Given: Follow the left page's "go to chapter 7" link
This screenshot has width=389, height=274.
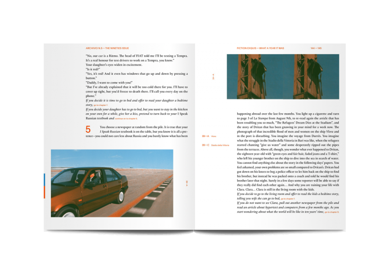Looking at the screenshot, I should [x=101, y=105].
